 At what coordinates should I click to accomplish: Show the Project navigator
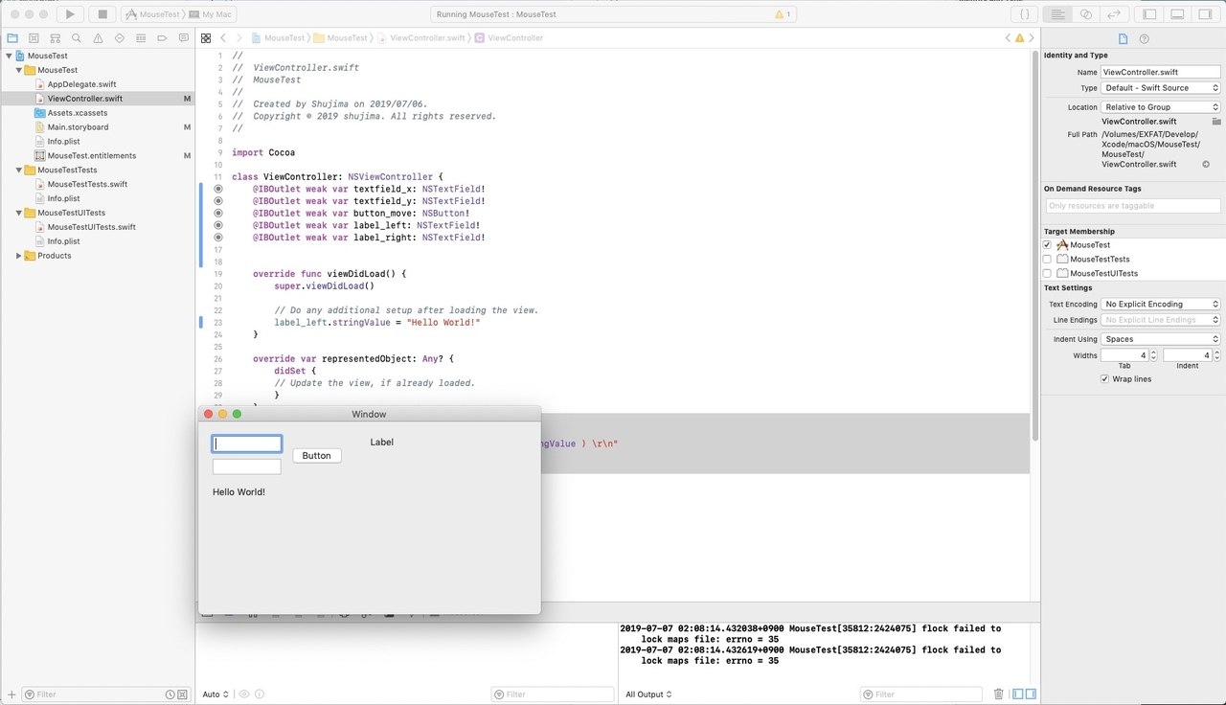tap(12, 38)
